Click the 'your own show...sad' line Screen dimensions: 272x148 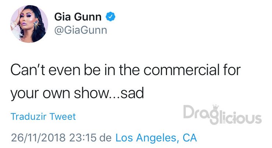[x=77, y=93]
